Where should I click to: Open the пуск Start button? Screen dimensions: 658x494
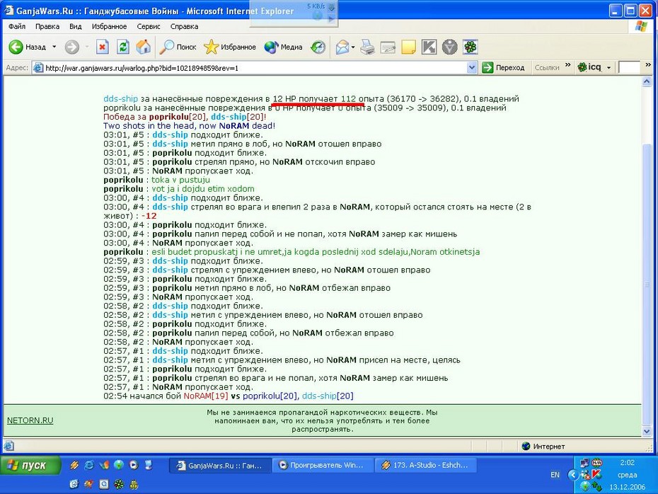pyautogui.click(x=30, y=465)
